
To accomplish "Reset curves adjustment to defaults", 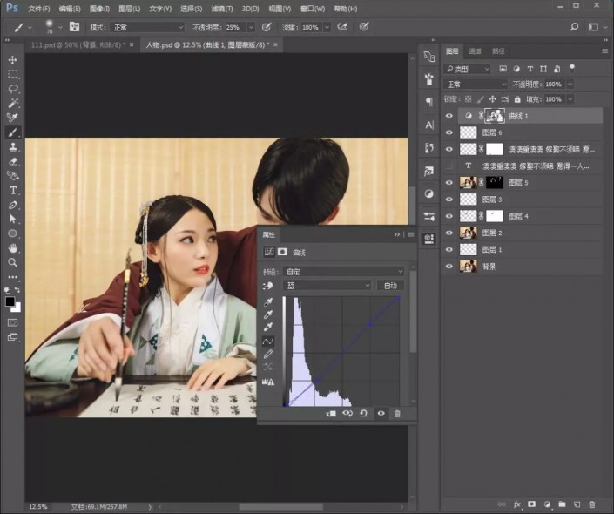I will [363, 413].
